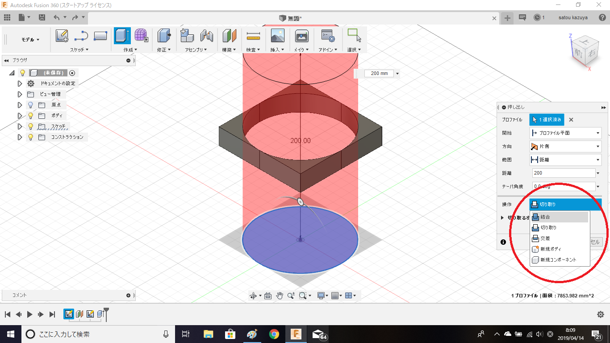The height and width of the screenshot is (343, 610).
Task: Expand the ボディ tree folder
Action: tap(20, 116)
